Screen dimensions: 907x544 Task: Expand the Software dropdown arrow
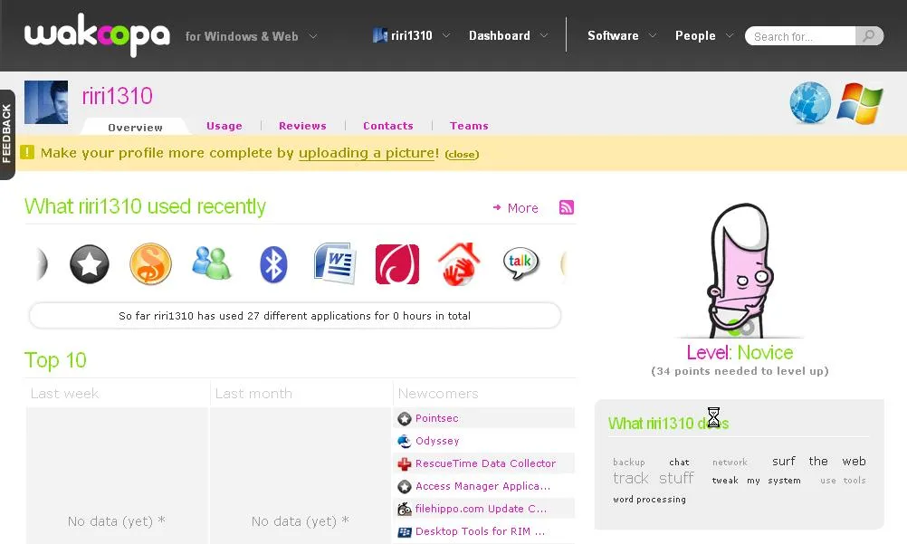pyautogui.click(x=653, y=36)
